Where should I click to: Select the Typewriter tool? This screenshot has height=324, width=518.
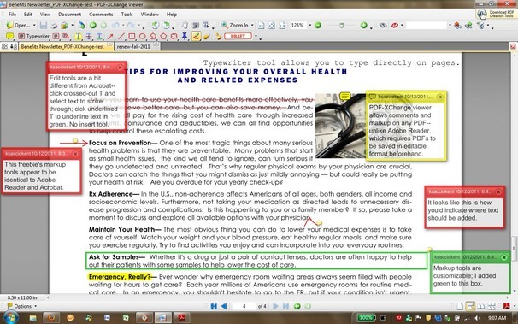[x=33, y=36]
